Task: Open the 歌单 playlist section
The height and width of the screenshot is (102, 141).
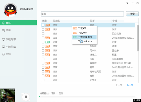Action: tap(6, 30)
